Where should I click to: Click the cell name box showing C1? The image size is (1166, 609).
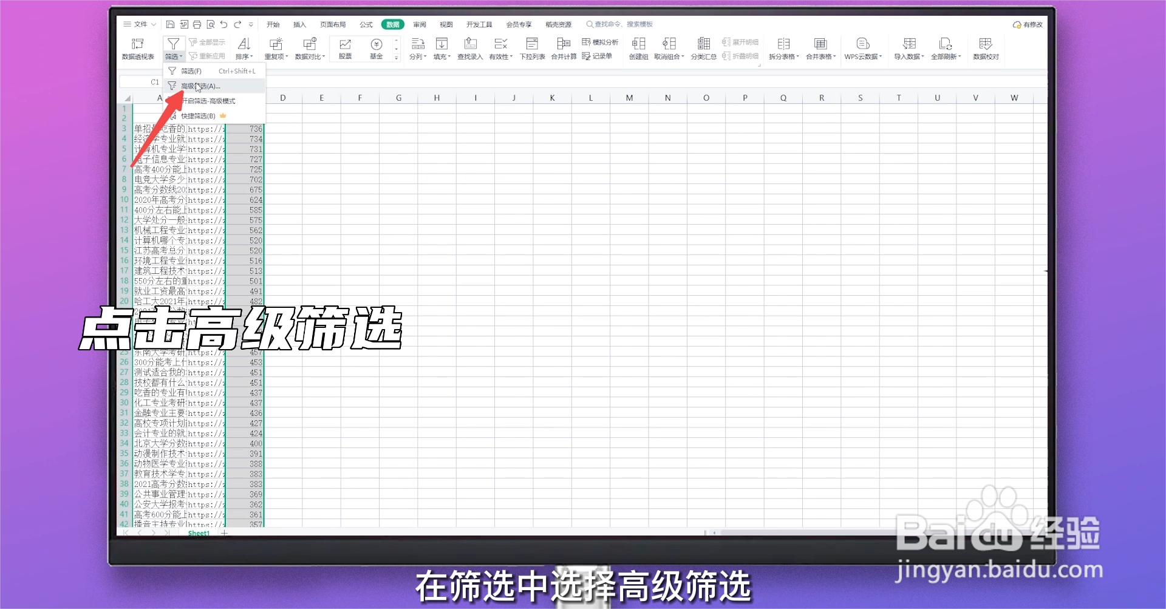140,82
